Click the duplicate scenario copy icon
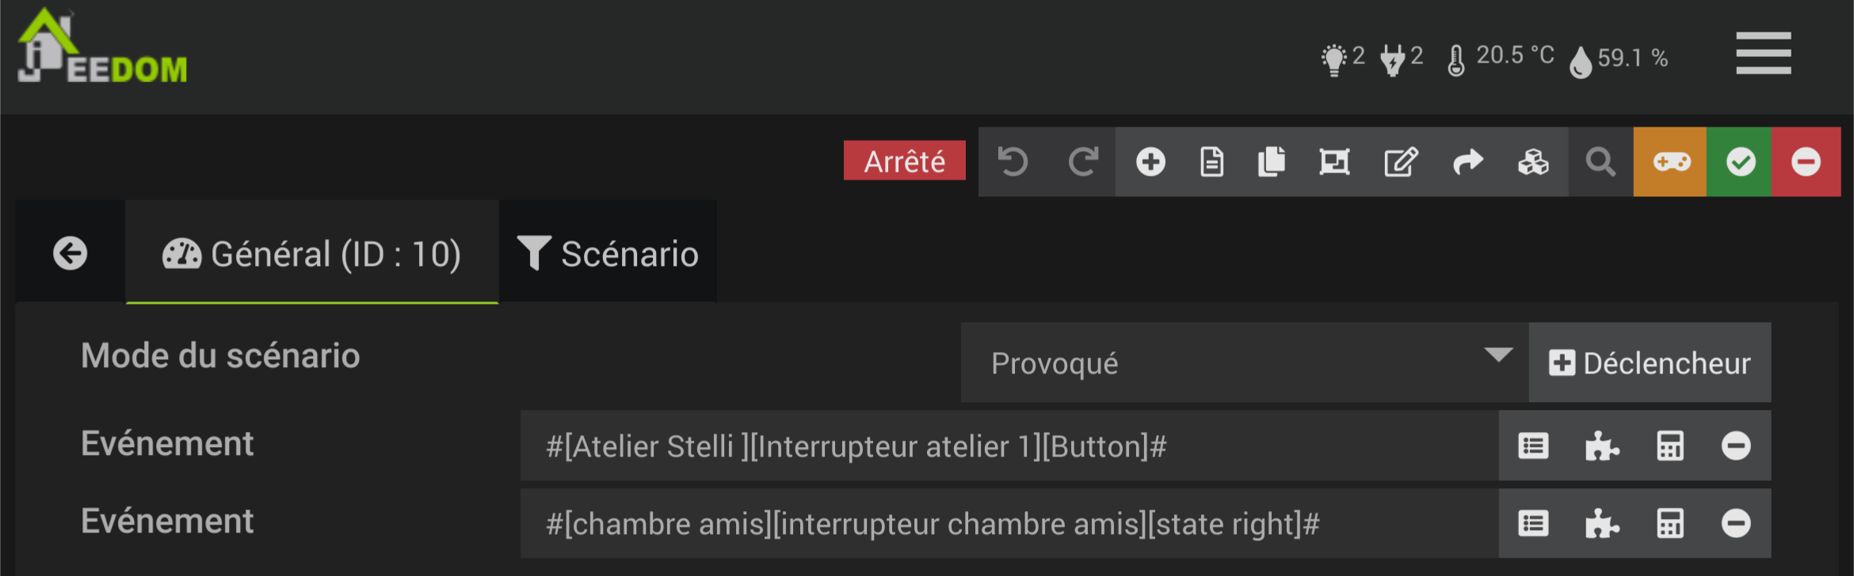 (1272, 162)
